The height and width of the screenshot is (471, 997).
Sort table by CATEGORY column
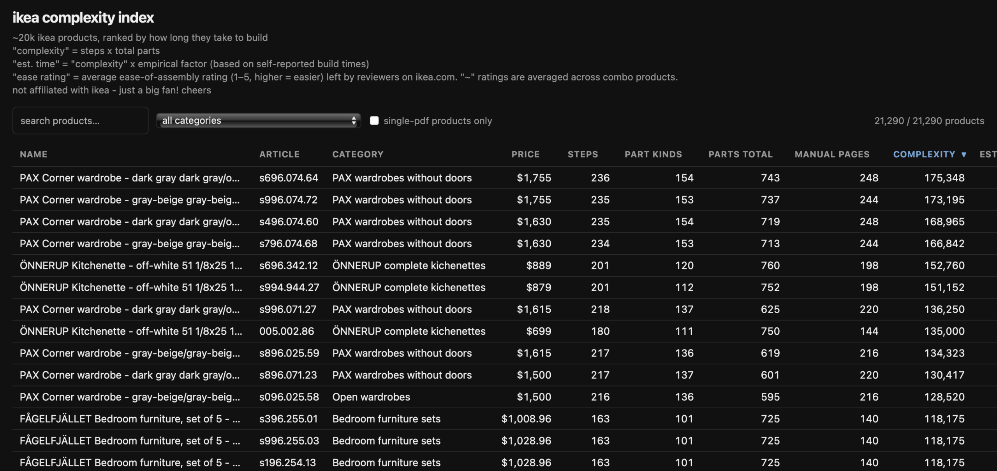point(358,155)
